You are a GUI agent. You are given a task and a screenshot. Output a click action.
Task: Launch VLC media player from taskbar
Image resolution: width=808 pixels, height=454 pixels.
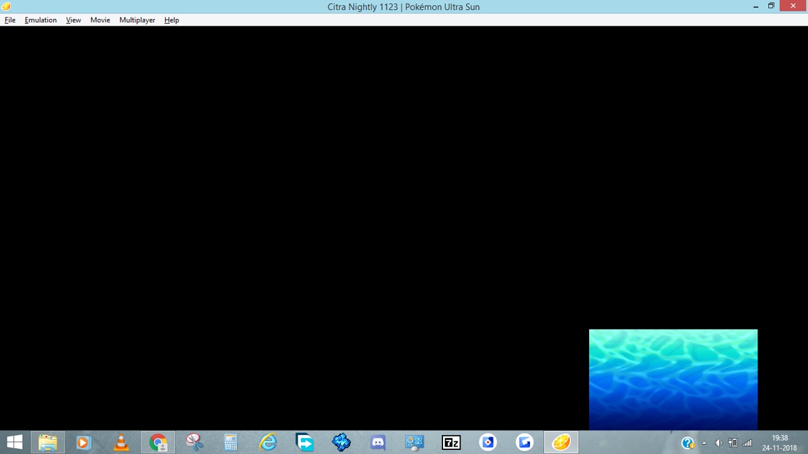click(121, 443)
